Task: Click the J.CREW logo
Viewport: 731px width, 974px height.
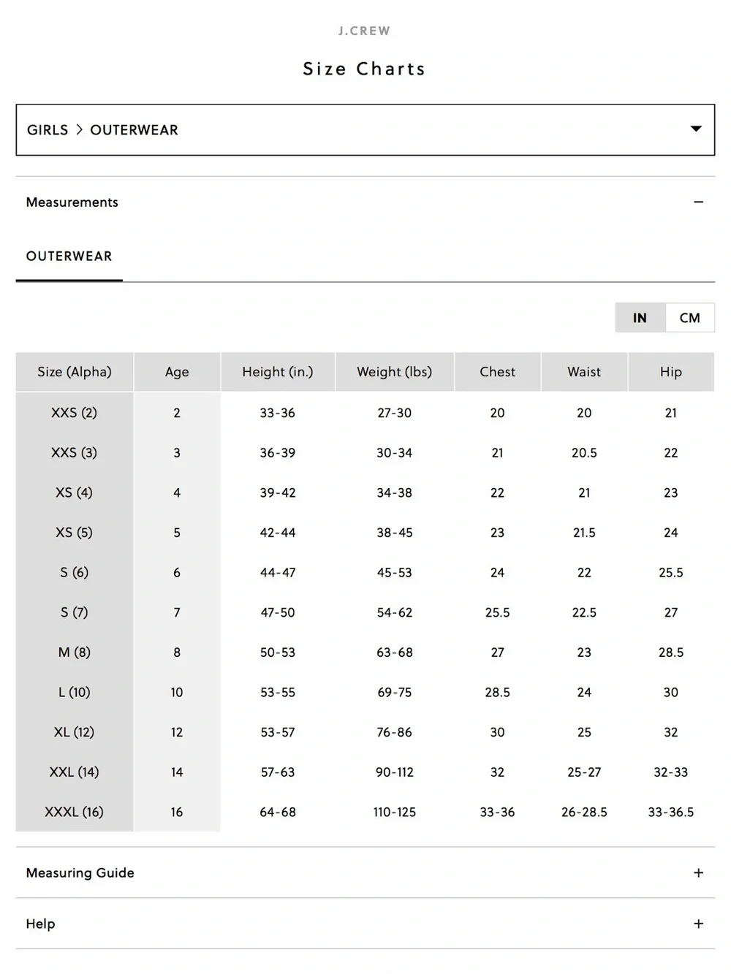Action: tap(364, 31)
